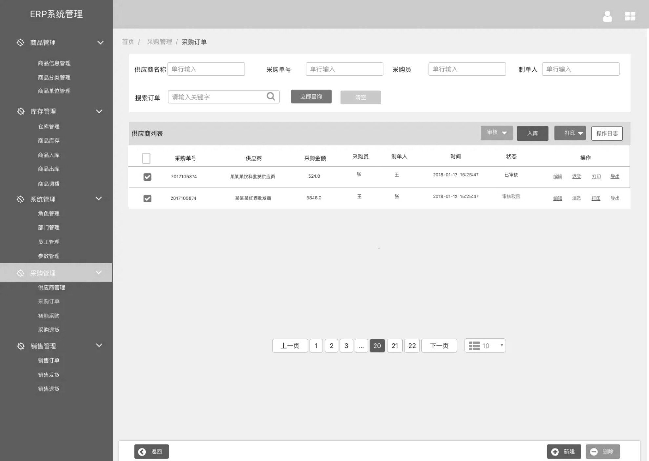Go to previous page 上一页

coord(290,346)
